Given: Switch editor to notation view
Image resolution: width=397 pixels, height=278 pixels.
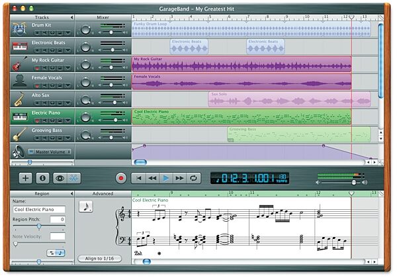Looking at the screenshot, I should click(60, 253).
